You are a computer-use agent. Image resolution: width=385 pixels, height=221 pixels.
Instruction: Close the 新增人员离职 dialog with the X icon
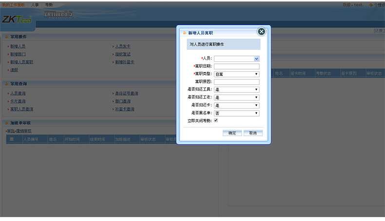[261, 32]
